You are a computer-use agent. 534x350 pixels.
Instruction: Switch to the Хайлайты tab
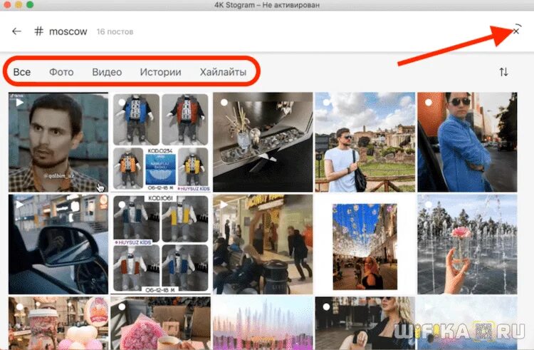click(x=223, y=72)
